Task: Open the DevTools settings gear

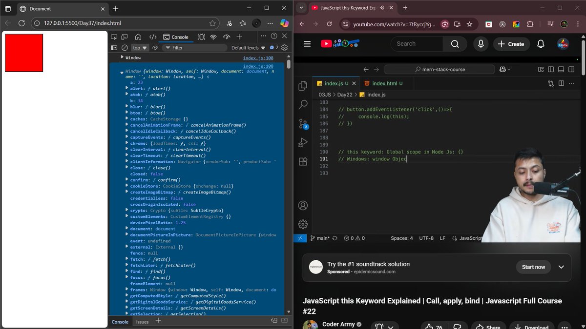Action: click(x=285, y=47)
